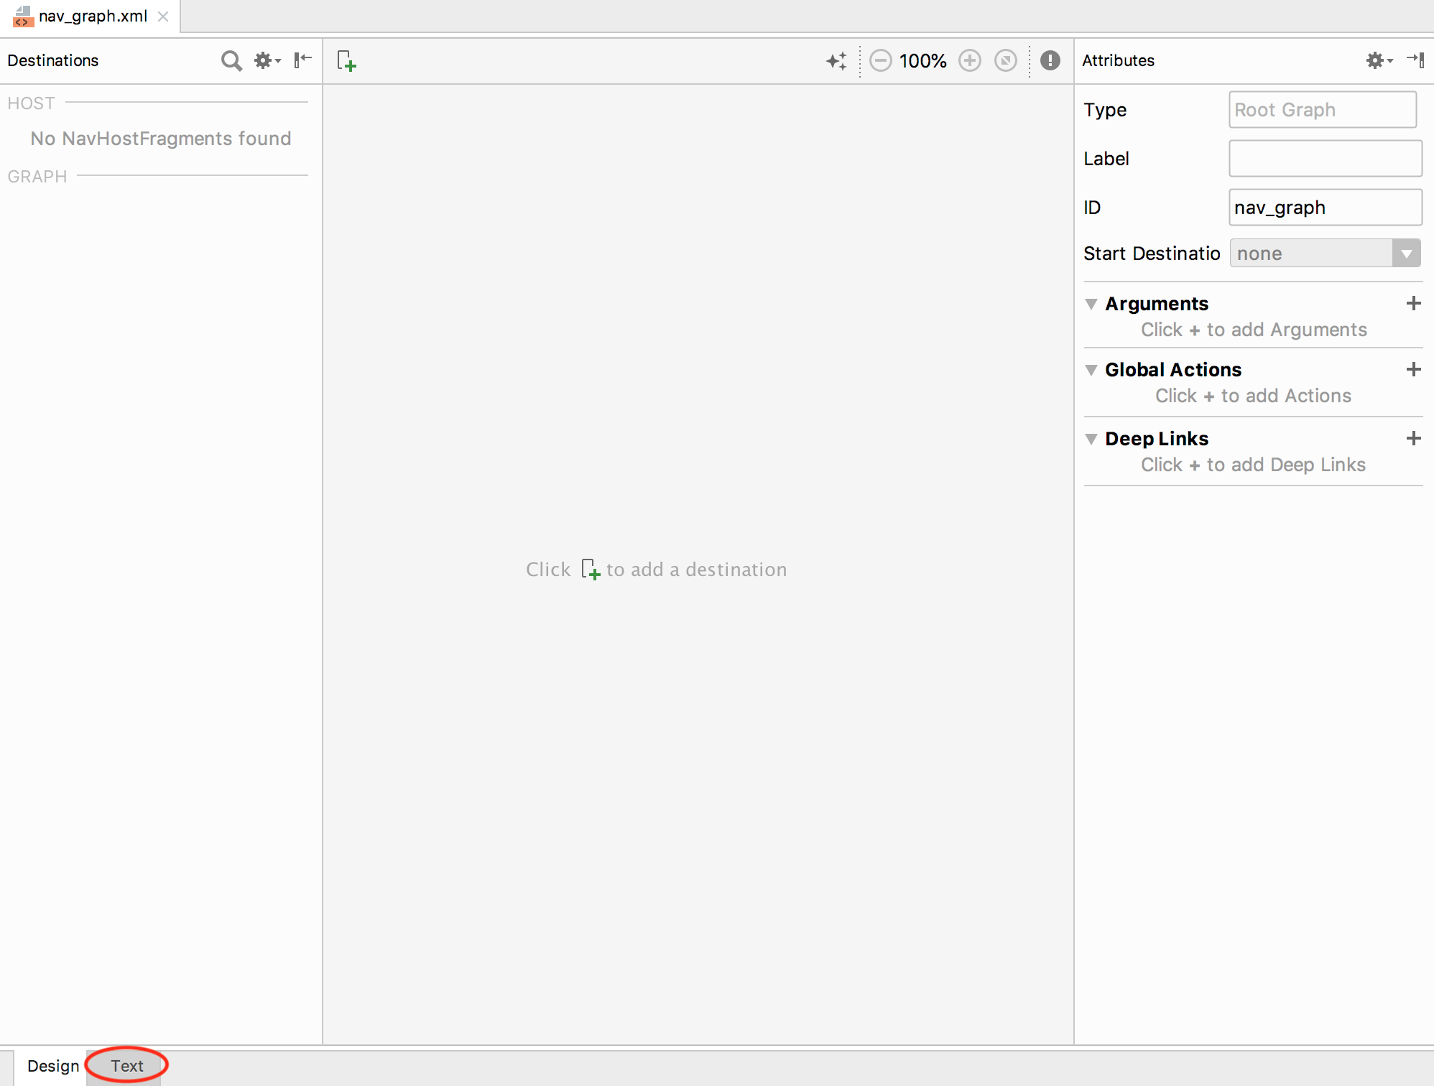Click the ID input field showing nav_graph
Screen dimensions: 1434x1086
[x=1324, y=207]
